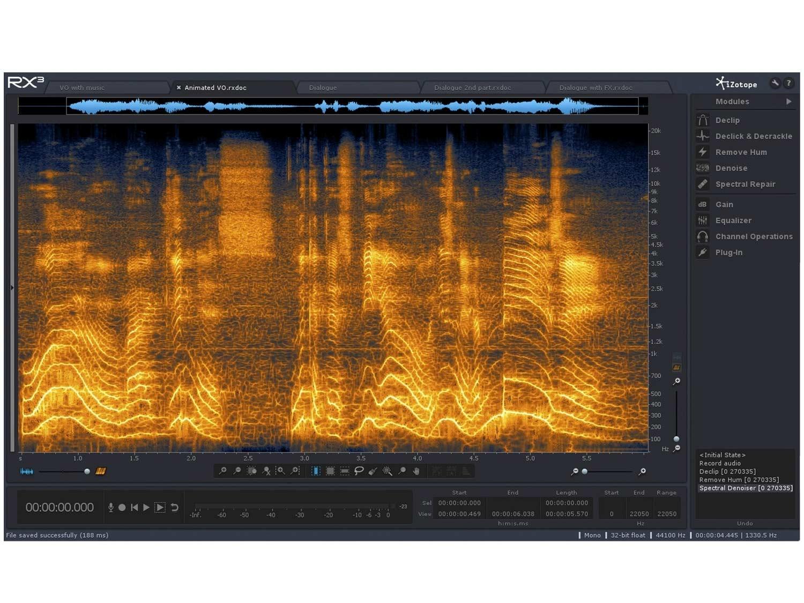Adjust the waveform/spectrogram blend slider
Viewport: 804px width, 603px height.
coord(87,472)
